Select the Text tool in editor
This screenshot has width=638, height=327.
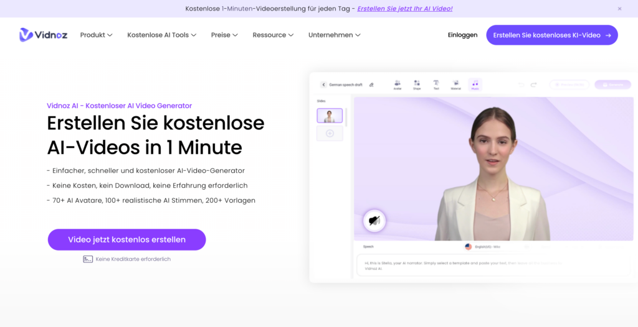click(x=436, y=85)
